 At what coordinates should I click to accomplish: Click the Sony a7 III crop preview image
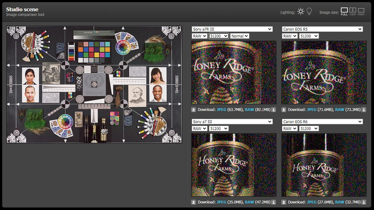coord(234,165)
